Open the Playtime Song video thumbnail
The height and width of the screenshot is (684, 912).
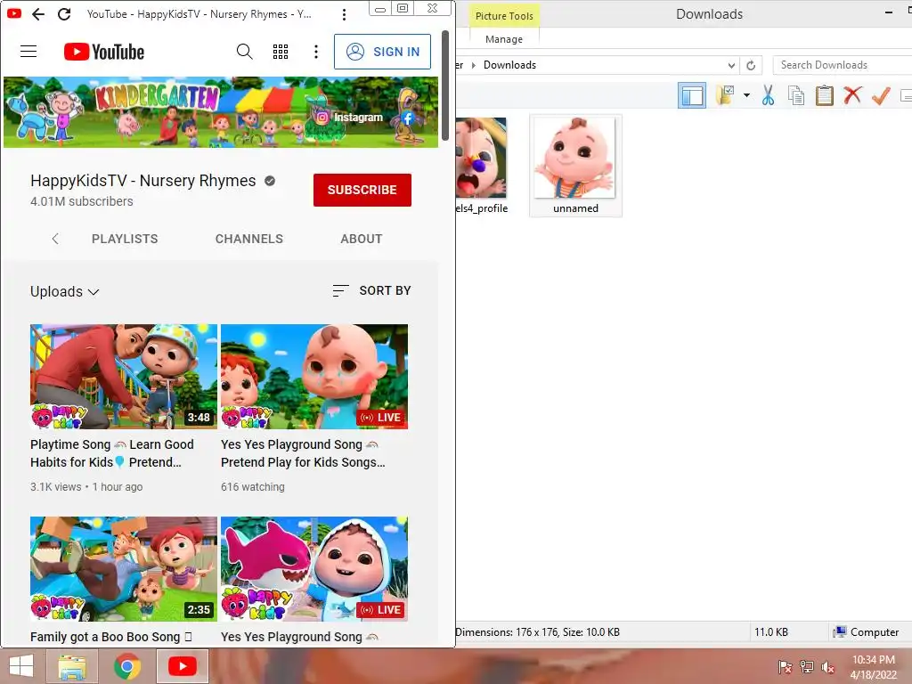pos(124,377)
